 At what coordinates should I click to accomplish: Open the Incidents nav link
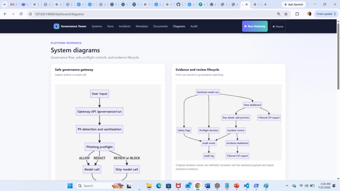tap(124, 26)
